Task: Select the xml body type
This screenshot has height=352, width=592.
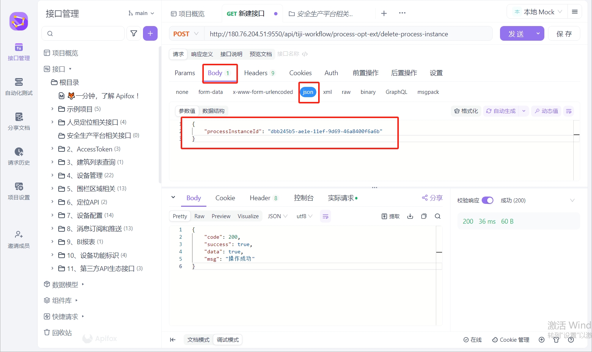Action: point(327,92)
